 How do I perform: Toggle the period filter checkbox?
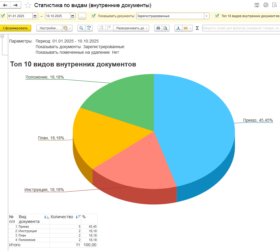point(3,16)
